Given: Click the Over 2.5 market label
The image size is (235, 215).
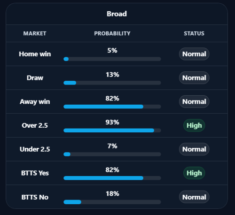Looking at the screenshot, I should (x=35, y=125).
